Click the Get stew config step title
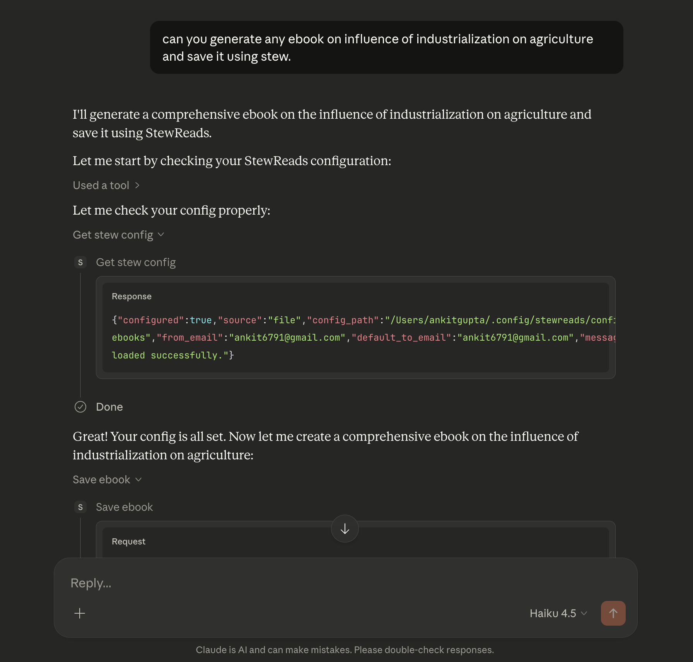 pos(136,263)
